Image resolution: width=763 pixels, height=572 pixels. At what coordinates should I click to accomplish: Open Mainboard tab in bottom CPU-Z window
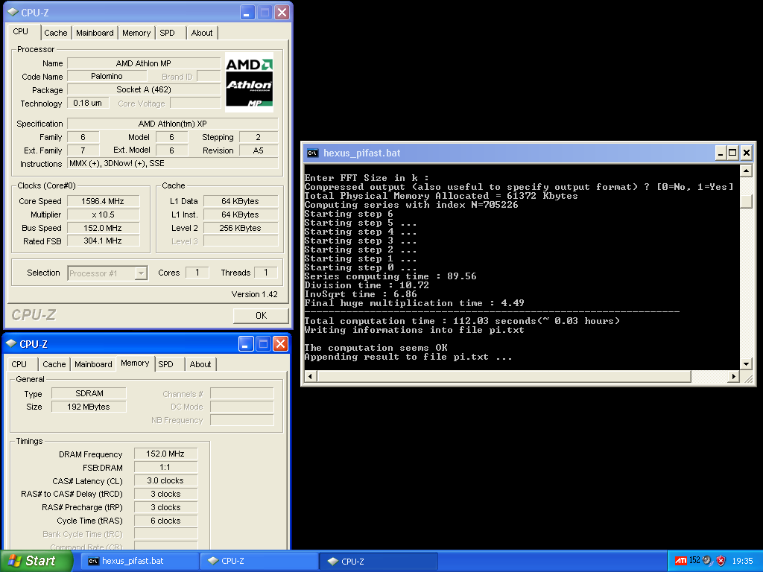tap(93, 364)
